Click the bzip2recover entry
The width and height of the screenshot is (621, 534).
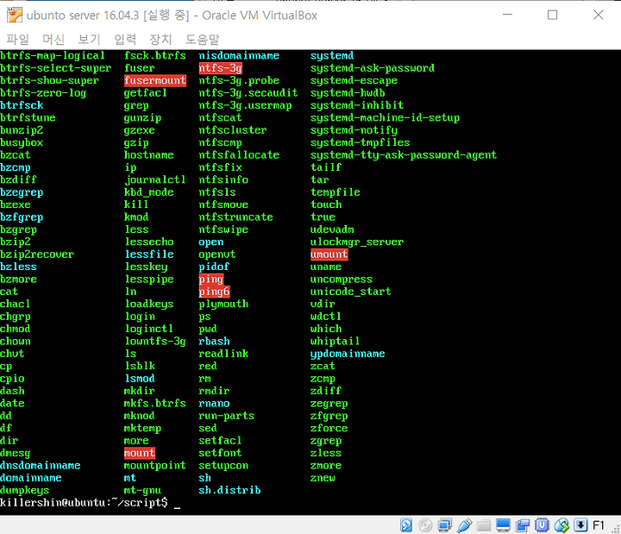(37, 254)
